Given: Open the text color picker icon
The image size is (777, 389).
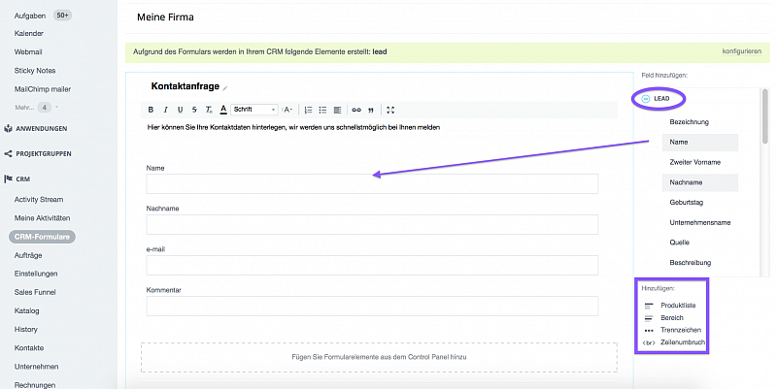Looking at the screenshot, I should coord(223,110).
